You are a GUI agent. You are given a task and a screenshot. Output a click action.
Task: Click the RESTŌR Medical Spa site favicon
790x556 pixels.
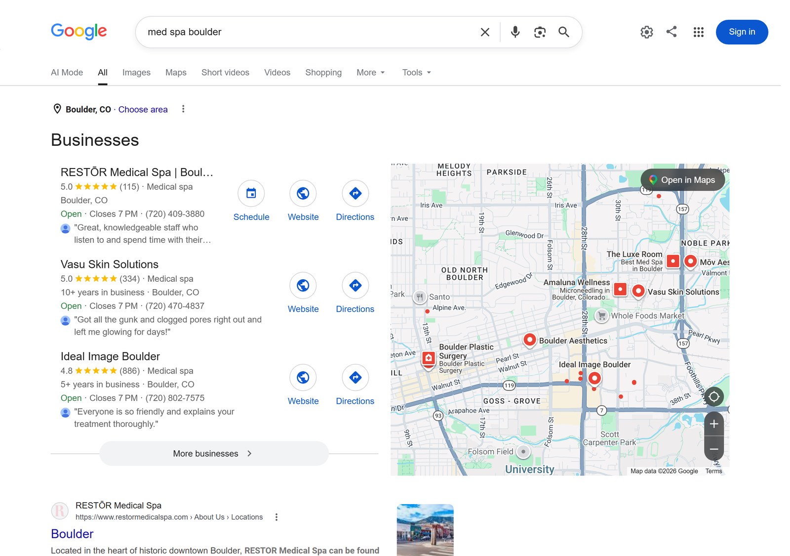click(60, 511)
